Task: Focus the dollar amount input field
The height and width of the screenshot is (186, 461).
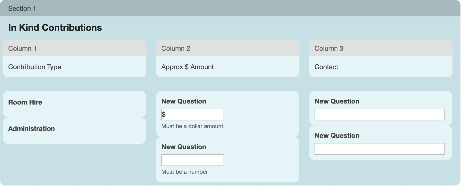Action: tap(195, 115)
